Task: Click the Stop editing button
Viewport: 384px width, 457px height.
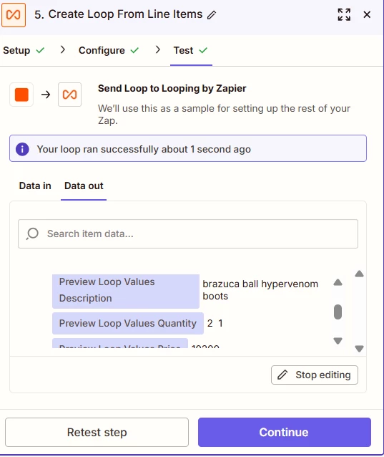Action: click(x=315, y=375)
